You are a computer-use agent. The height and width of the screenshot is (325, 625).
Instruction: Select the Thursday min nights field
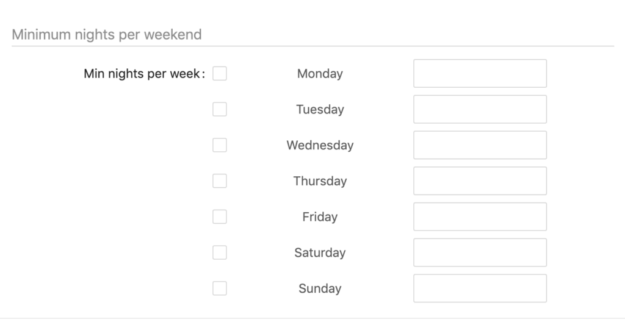480,181
